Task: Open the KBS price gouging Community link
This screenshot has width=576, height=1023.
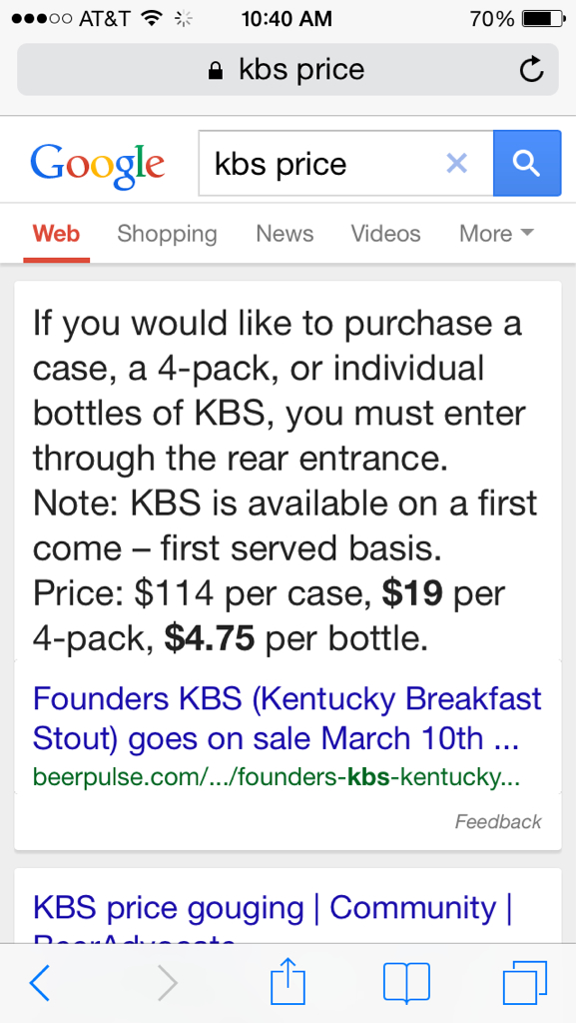Action: 273,907
